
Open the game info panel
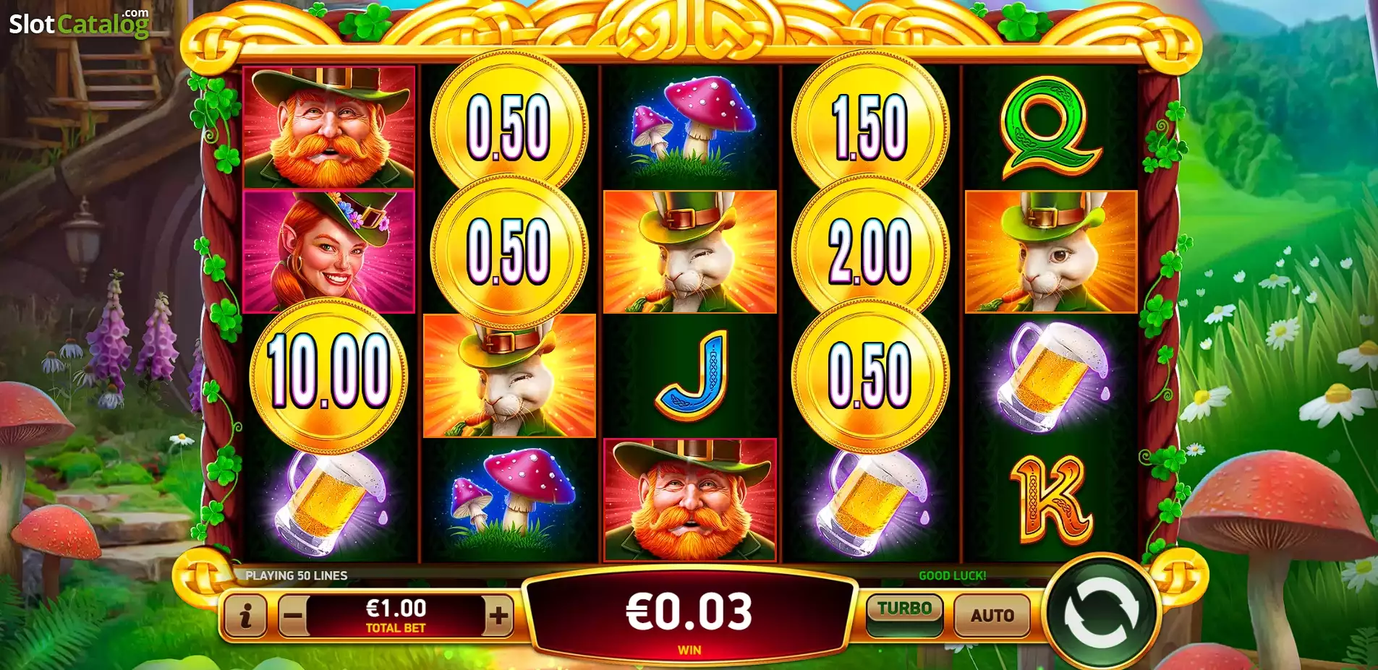[245, 616]
